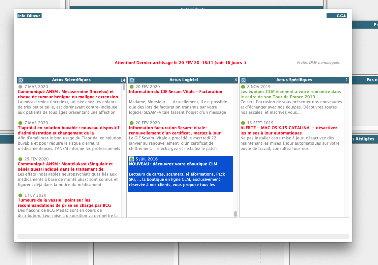Click Actus Scientifiques list scrollbar thumb
The width and height of the screenshot is (378, 265).
[124, 87]
